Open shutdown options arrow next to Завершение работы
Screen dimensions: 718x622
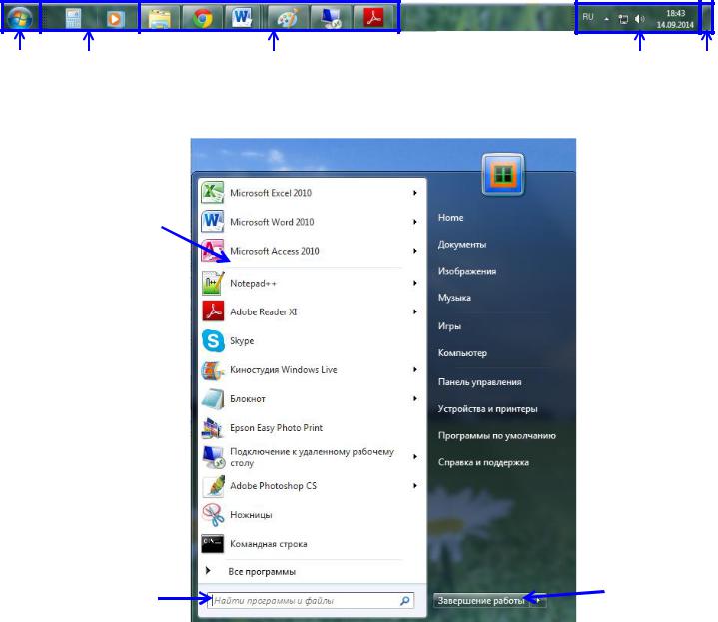pyautogui.click(x=539, y=600)
